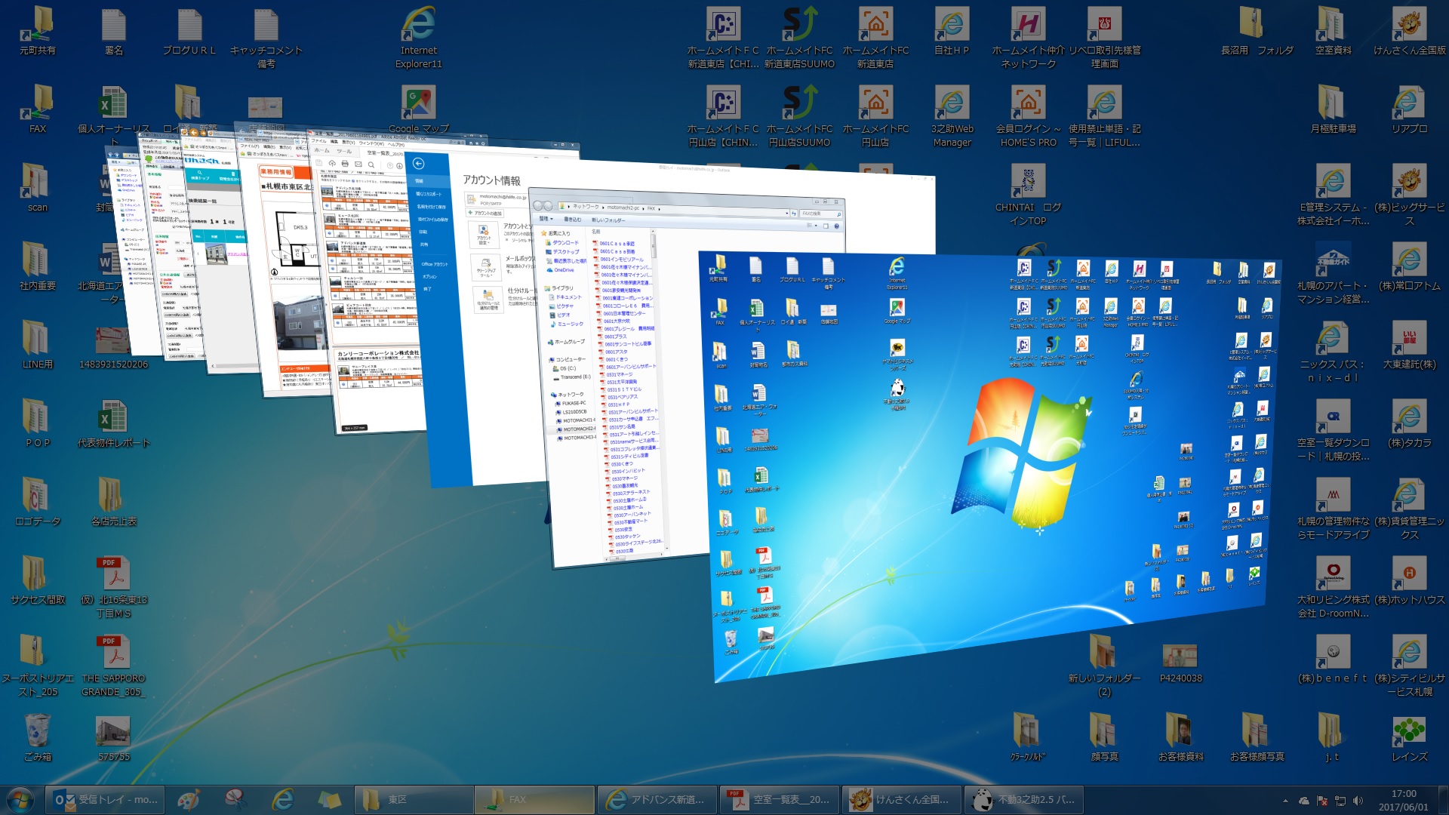Open ホームメイト仲介ネットワーク shortcut
The height and width of the screenshot is (815, 1449).
(1028, 38)
